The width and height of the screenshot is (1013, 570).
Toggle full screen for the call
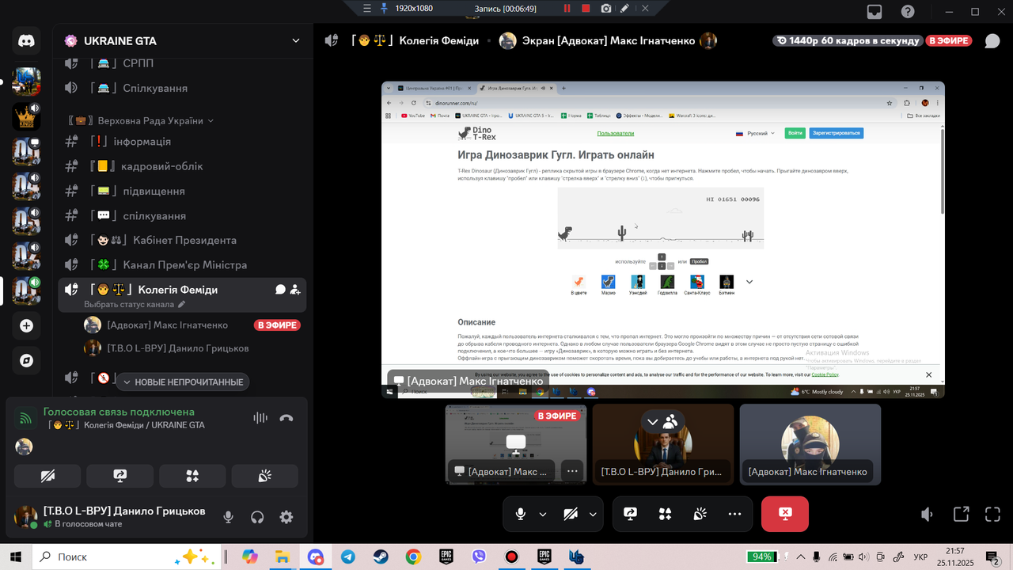tap(992, 515)
